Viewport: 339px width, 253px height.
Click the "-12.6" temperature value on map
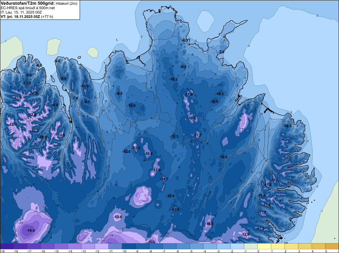136,148
